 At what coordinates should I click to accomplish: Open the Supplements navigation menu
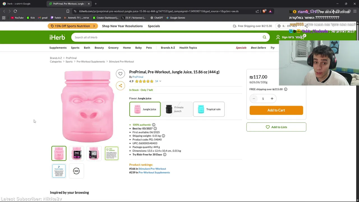click(x=58, y=48)
